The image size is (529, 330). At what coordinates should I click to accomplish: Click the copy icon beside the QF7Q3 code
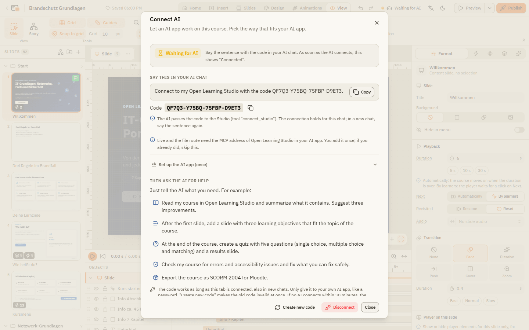[x=251, y=108]
